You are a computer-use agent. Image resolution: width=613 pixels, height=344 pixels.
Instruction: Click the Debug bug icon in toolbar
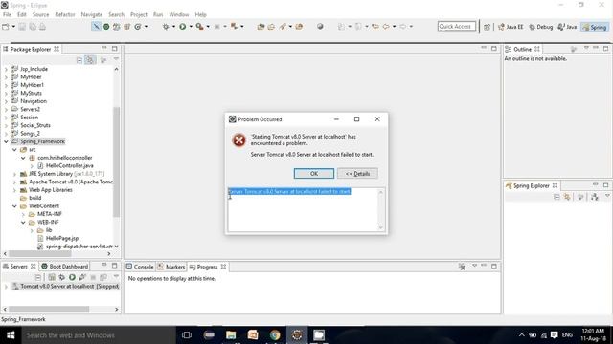tap(166, 27)
